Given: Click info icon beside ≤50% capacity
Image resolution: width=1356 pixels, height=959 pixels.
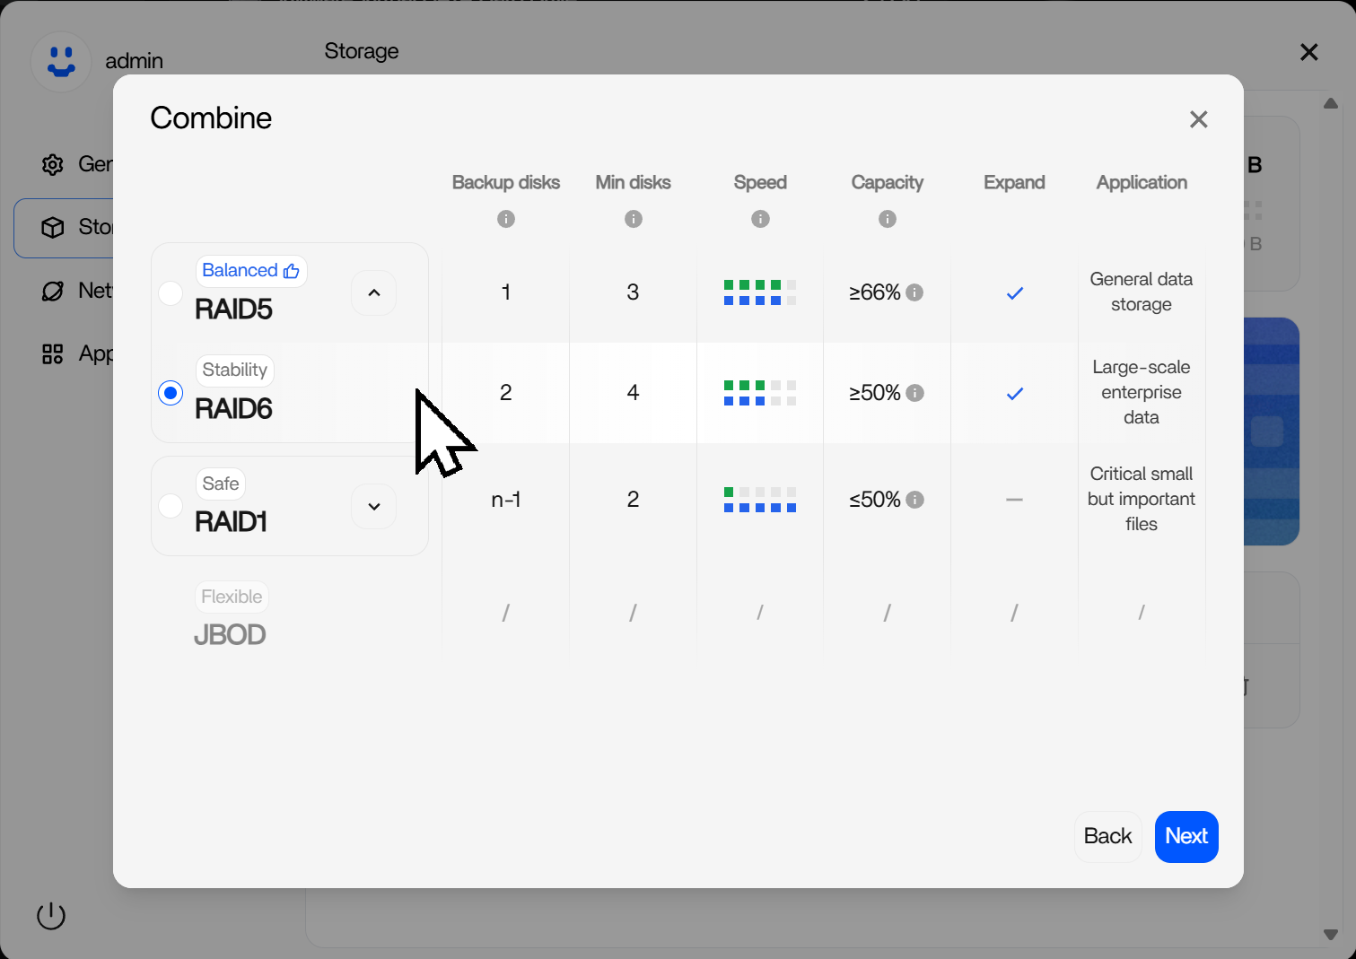Looking at the screenshot, I should pos(914,500).
